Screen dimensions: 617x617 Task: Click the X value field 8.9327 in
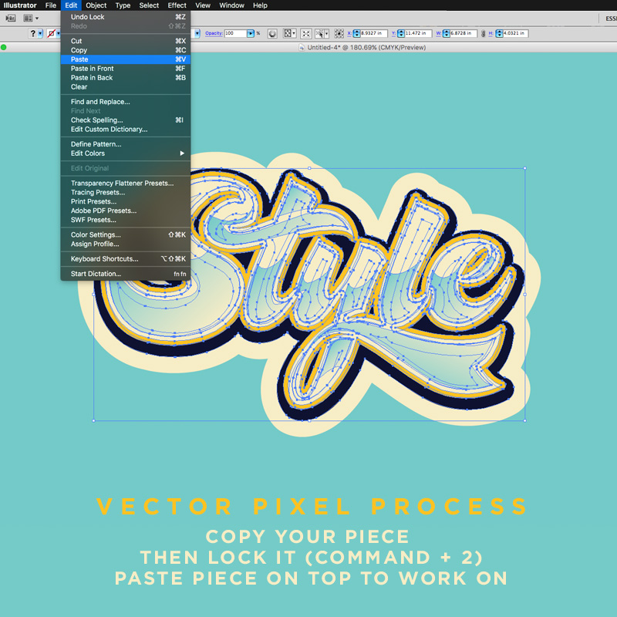coord(374,33)
